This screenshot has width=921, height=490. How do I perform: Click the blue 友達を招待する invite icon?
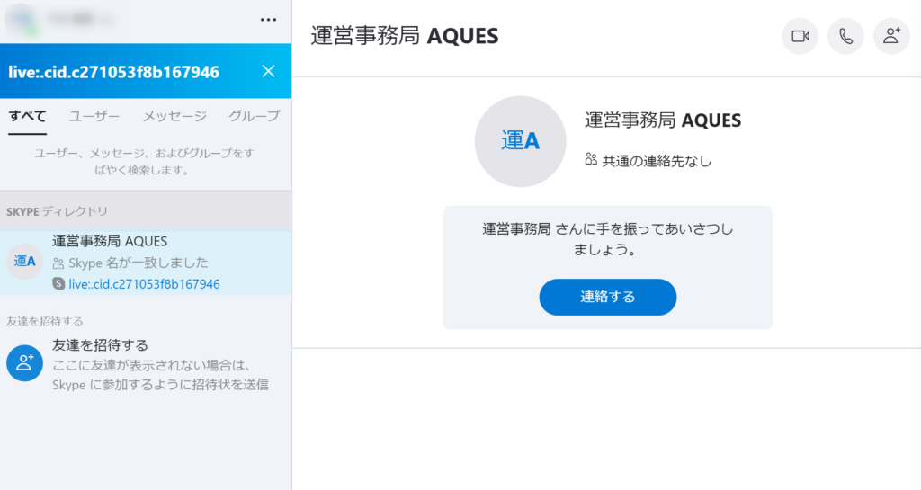tap(24, 362)
